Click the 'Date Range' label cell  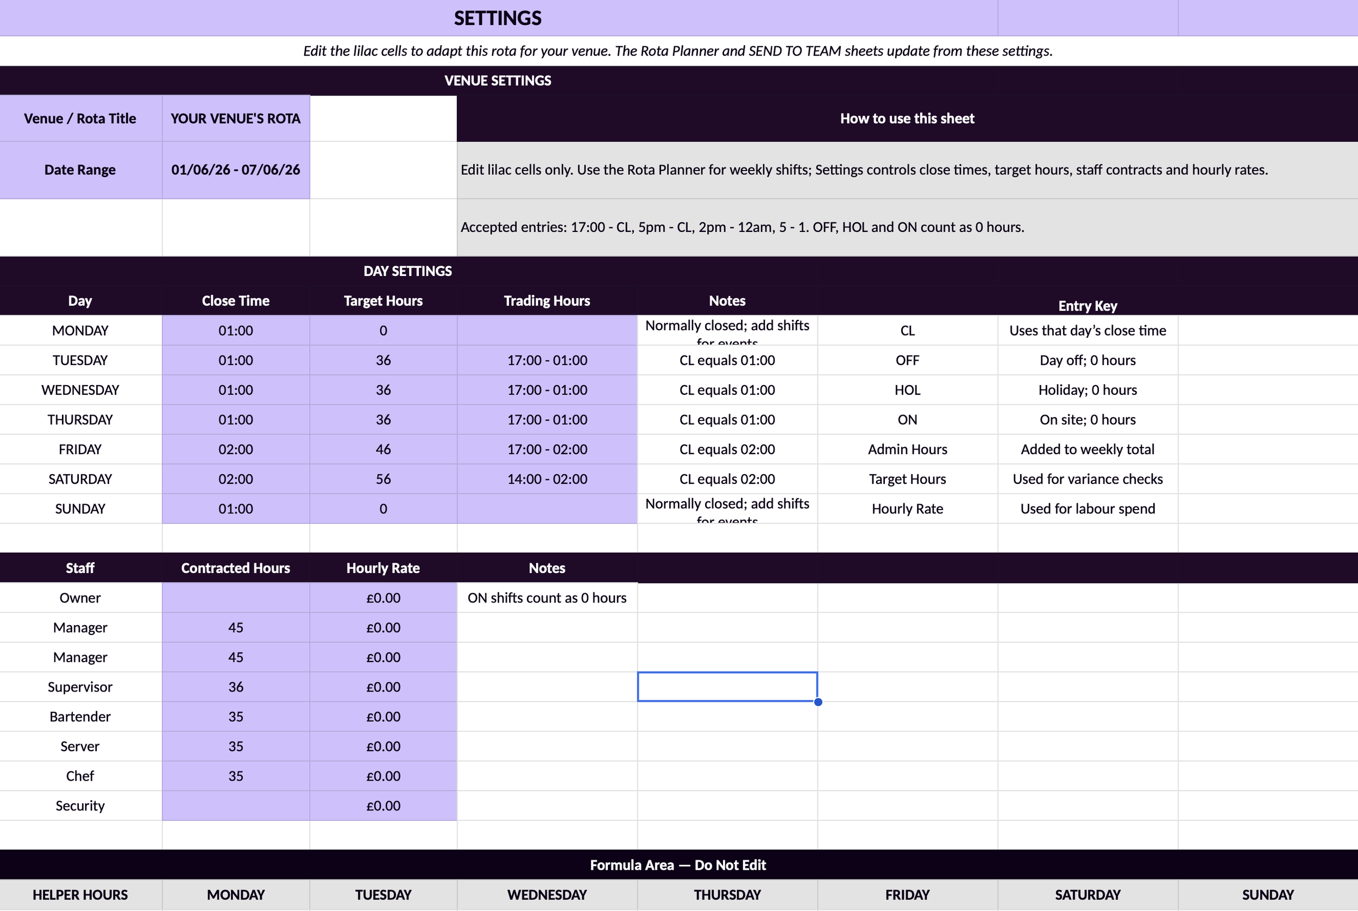[x=80, y=169]
